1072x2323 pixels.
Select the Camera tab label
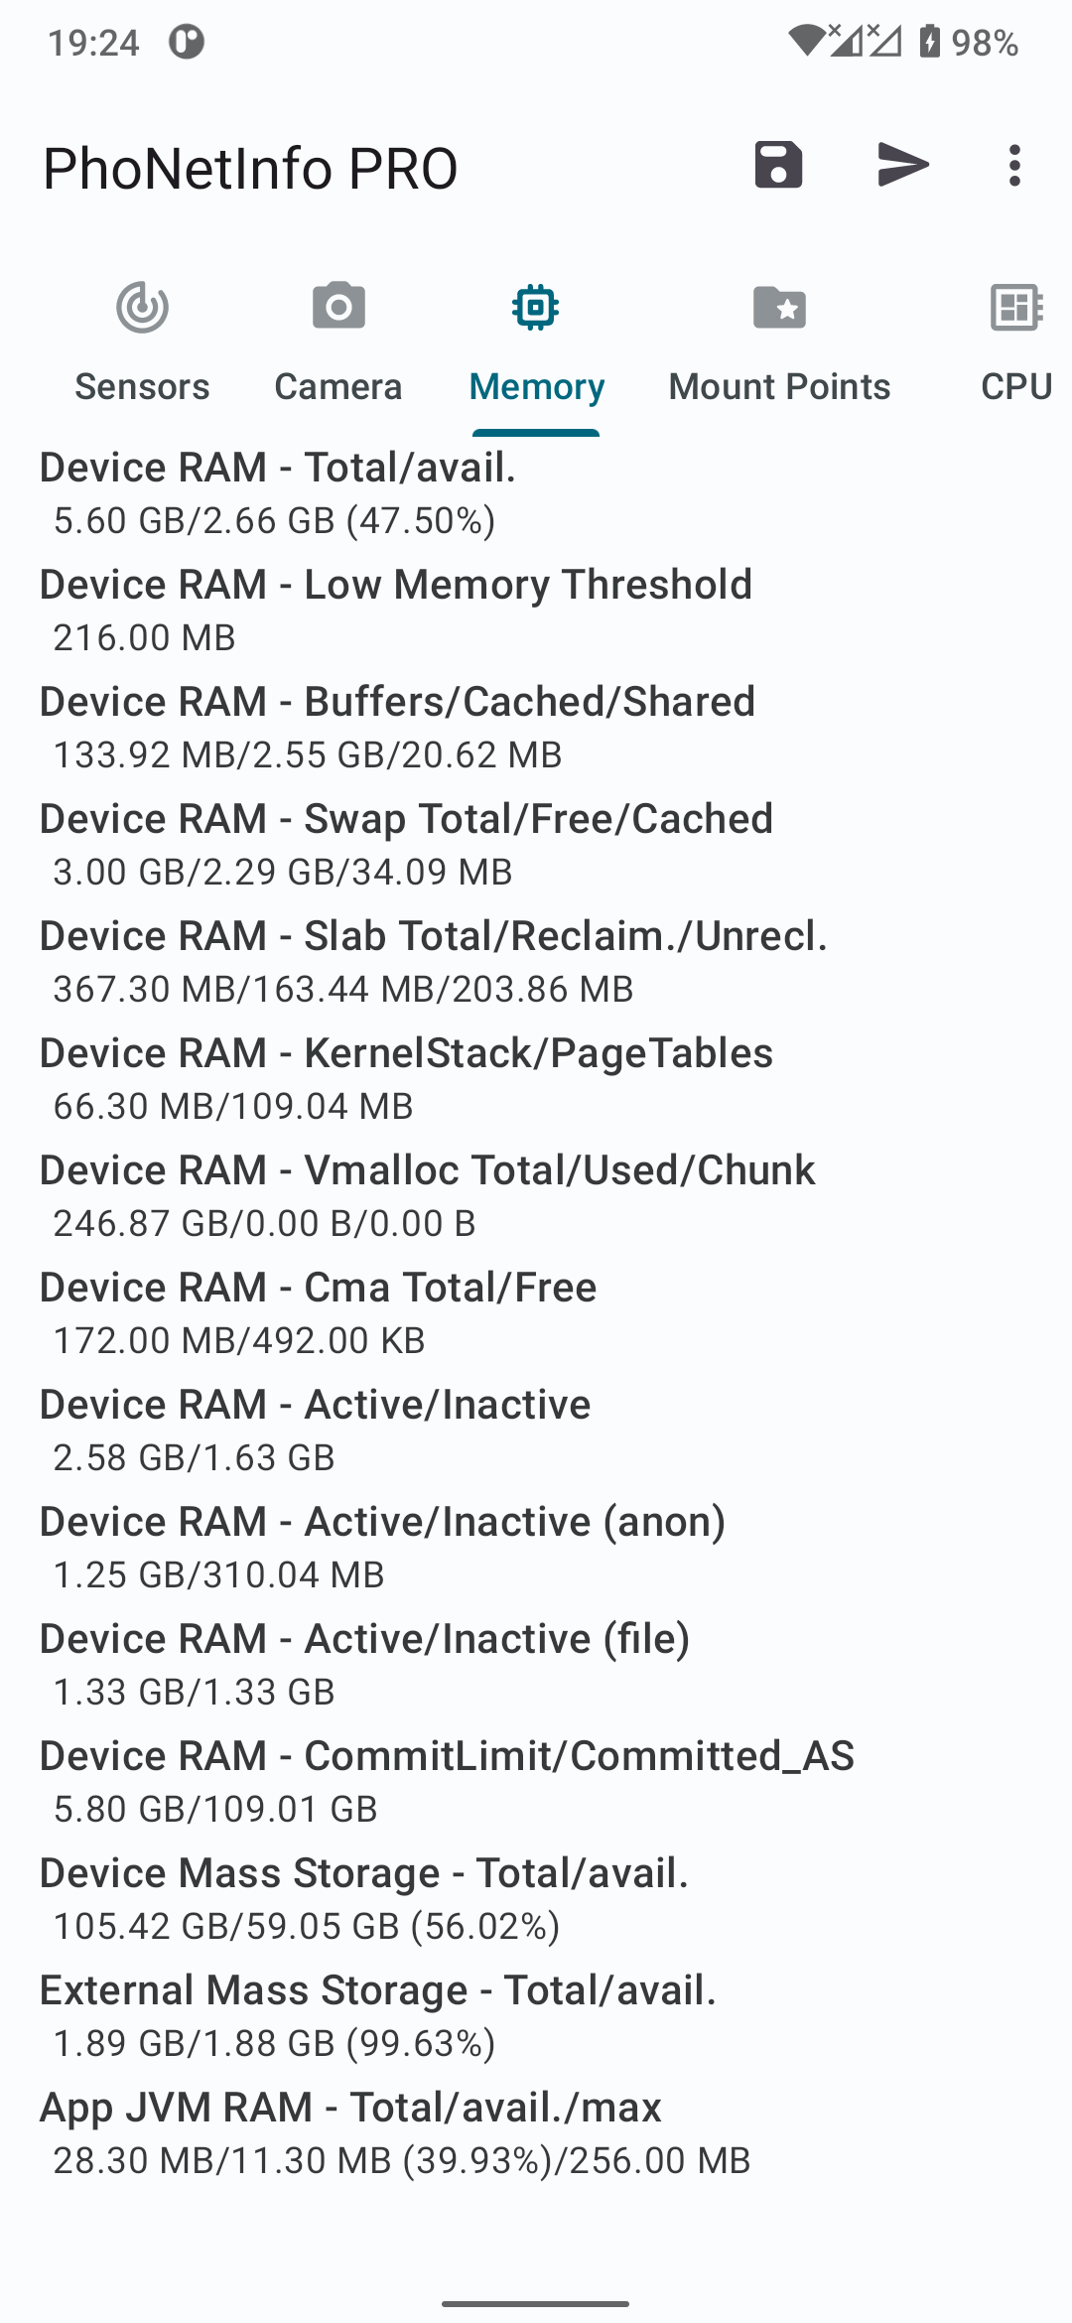point(338,386)
